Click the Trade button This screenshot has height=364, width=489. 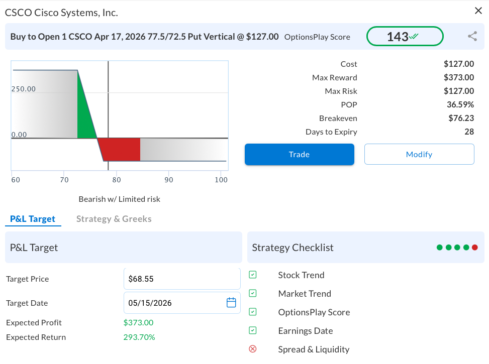(300, 154)
